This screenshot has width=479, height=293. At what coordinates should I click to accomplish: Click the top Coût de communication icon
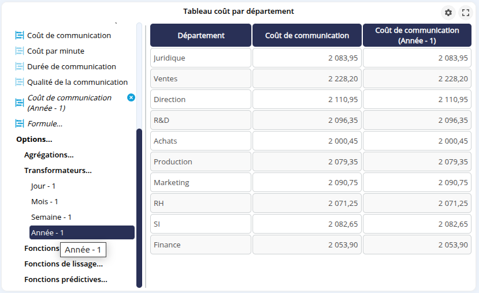point(20,36)
